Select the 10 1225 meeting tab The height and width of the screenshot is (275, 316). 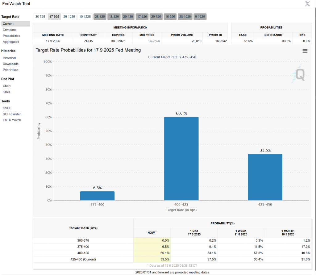[x=85, y=17]
